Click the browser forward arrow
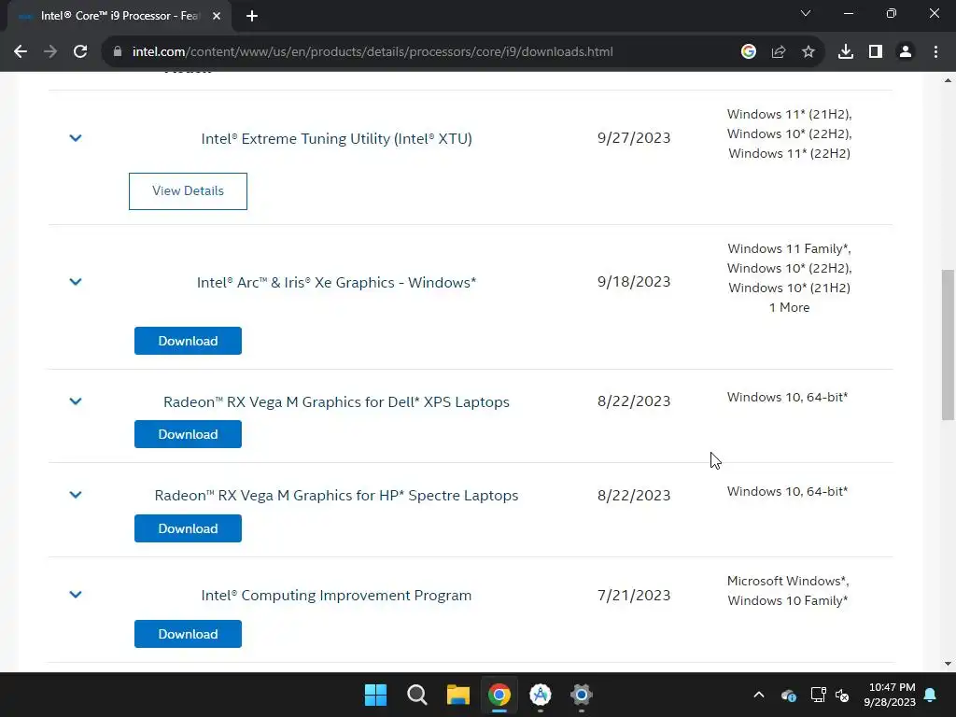This screenshot has width=956, height=717. coord(50,52)
